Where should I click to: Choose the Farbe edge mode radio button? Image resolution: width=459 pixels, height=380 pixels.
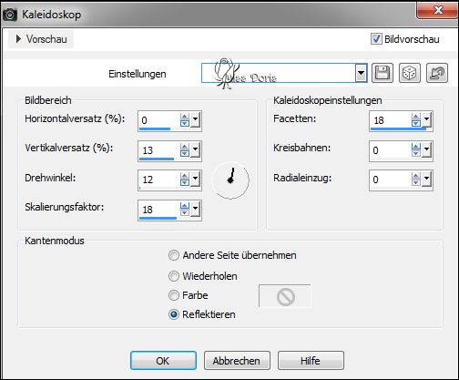pos(174,295)
